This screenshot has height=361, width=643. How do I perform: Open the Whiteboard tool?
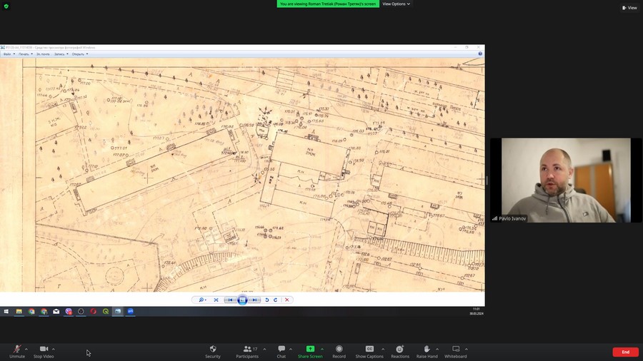pyautogui.click(x=456, y=352)
